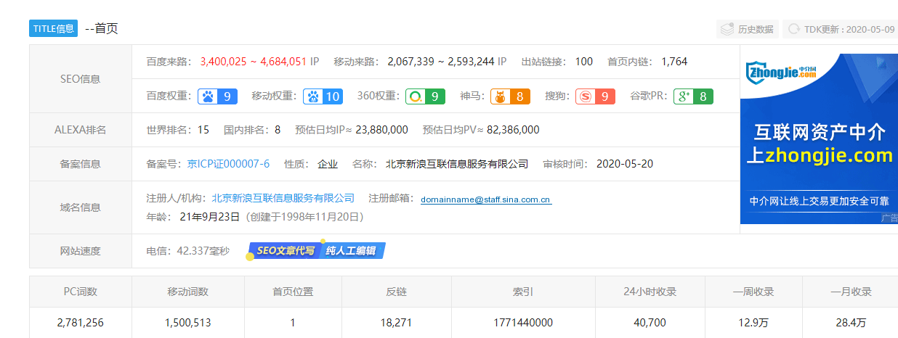Click homepage internal links 1,764

674,62
